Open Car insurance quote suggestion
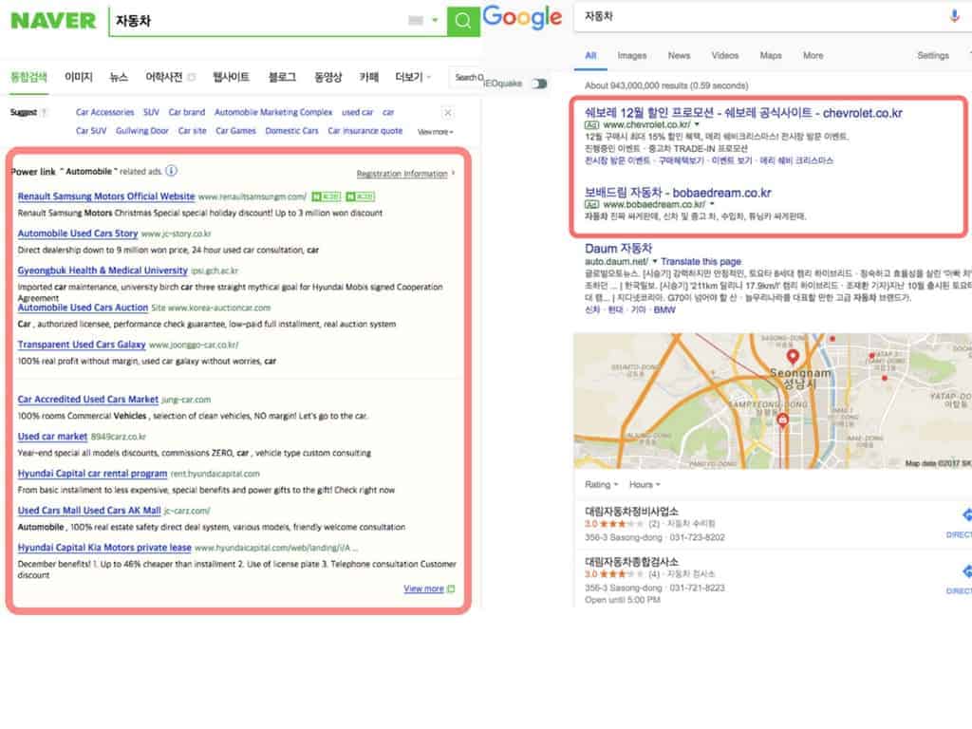The width and height of the screenshot is (972, 729). pyautogui.click(x=365, y=131)
